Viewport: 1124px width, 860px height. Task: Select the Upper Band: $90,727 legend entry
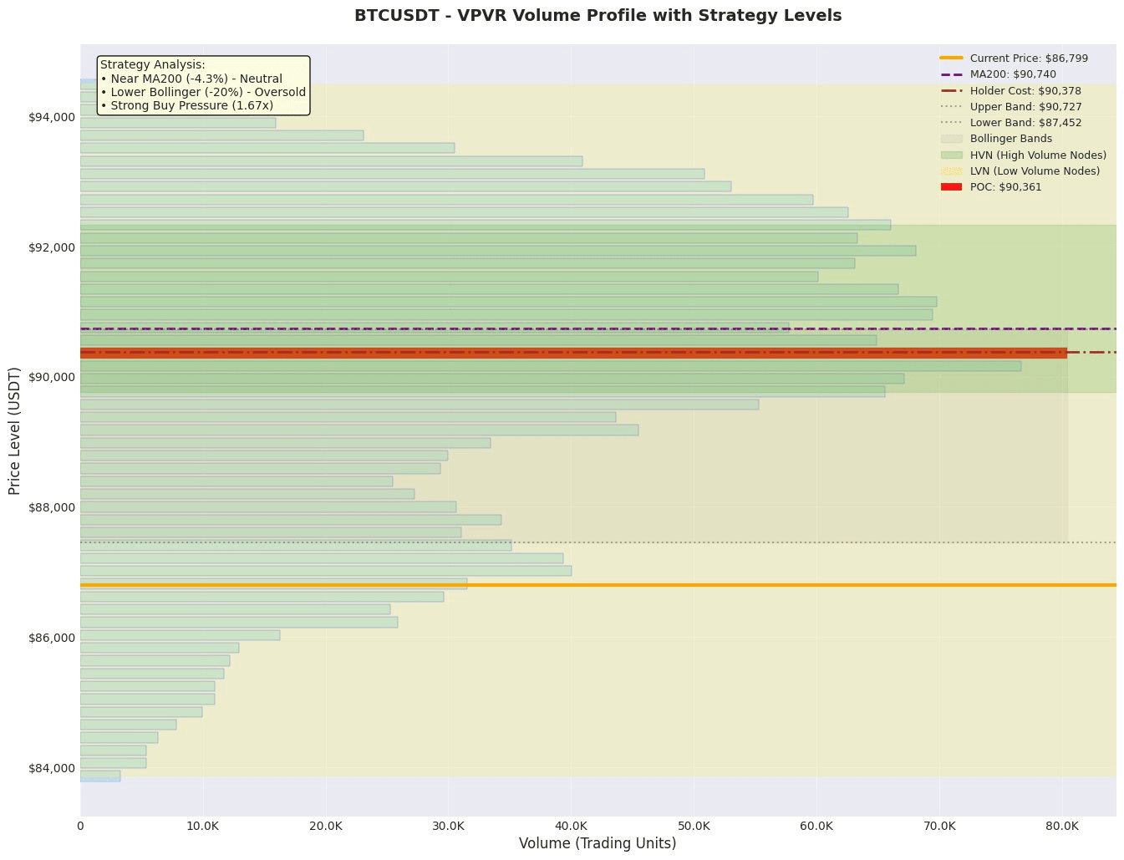tap(1011, 107)
